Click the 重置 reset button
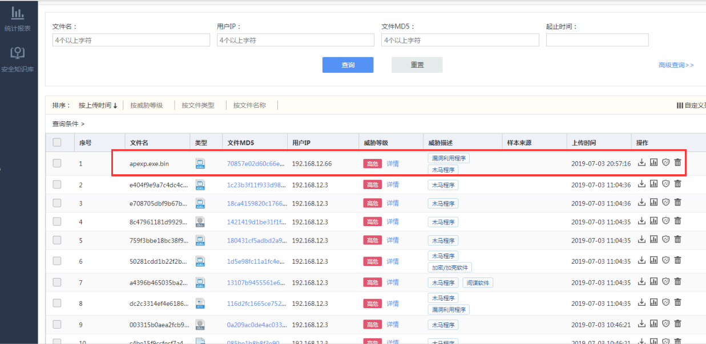The image size is (706, 344). point(417,65)
